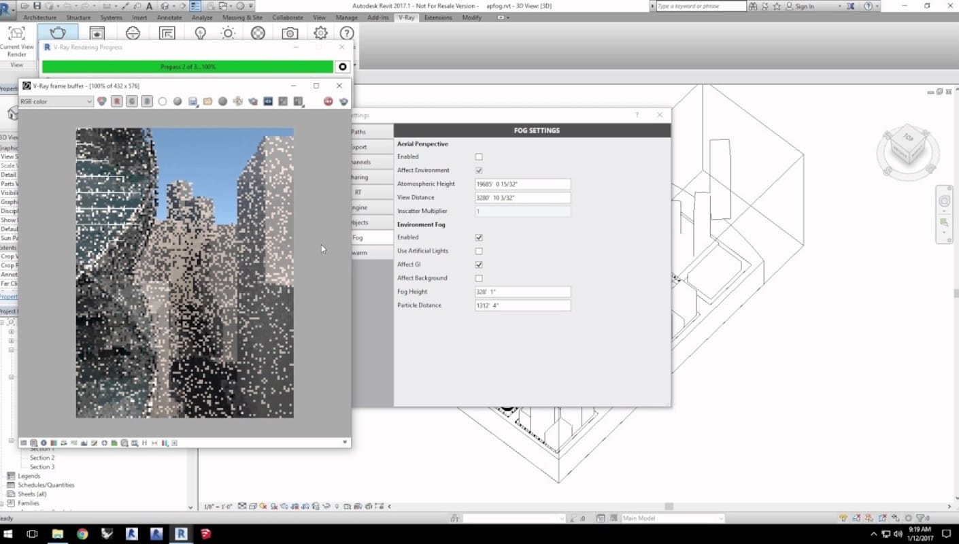959x544 pixels.
Task: Open the RGB color channel dropdown
Action: 56,101
